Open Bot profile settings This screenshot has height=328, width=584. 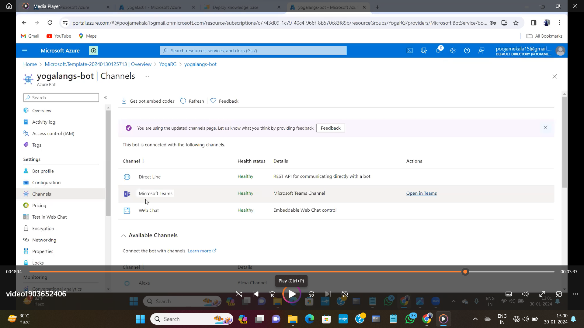43,171
